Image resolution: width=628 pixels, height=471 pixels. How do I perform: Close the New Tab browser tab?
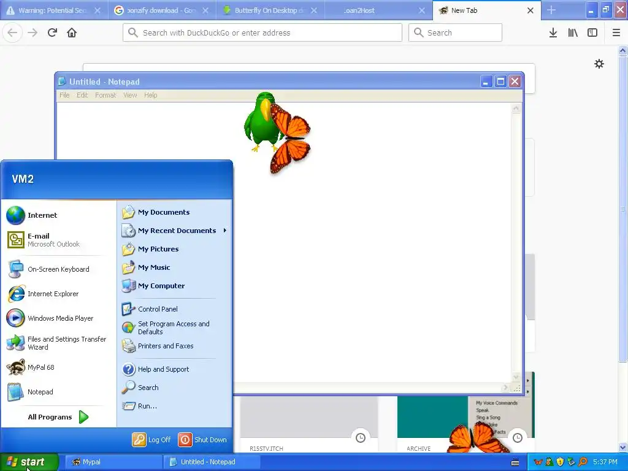(530, 10)
